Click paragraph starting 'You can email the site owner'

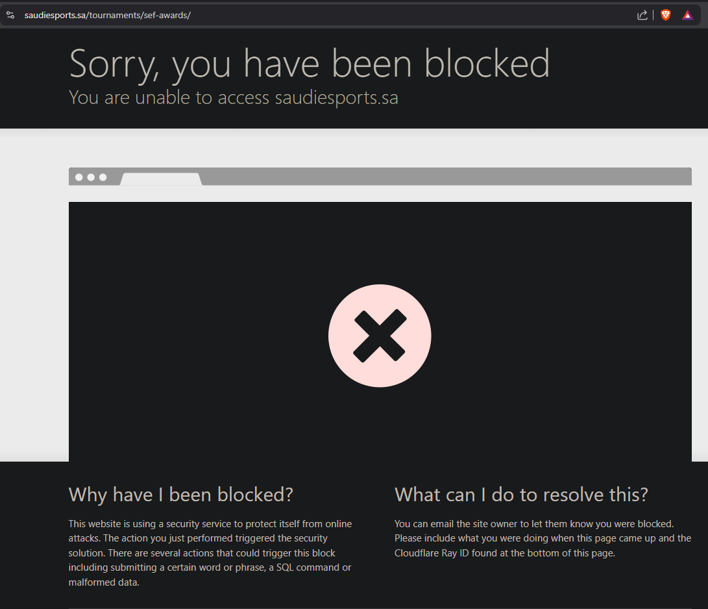[543, 538]
